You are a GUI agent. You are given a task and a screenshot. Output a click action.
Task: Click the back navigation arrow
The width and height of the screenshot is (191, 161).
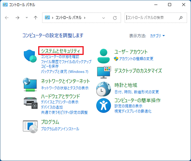point(6,18)
